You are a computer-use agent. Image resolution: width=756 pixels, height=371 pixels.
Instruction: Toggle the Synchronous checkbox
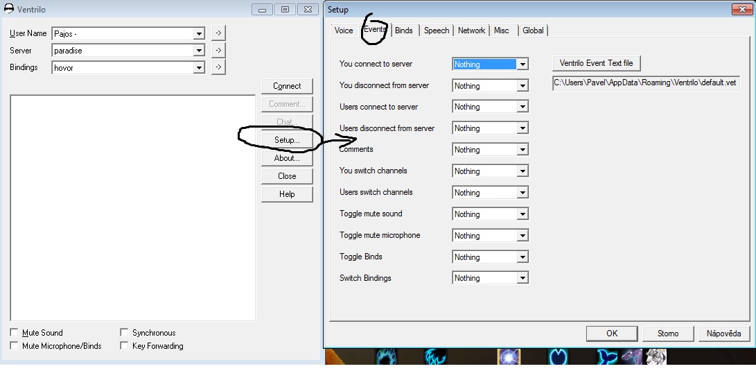[124, 332]
